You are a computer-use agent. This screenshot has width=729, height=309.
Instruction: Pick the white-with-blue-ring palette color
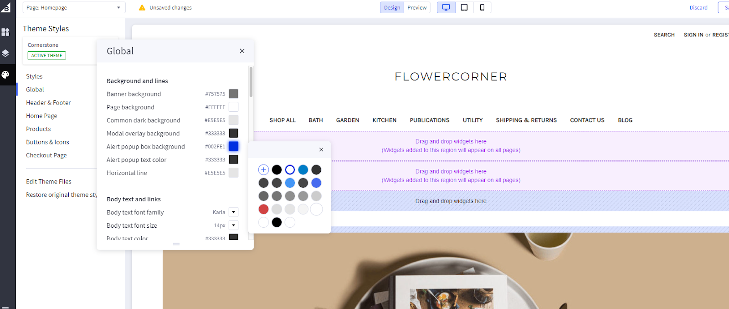[290, 169]
